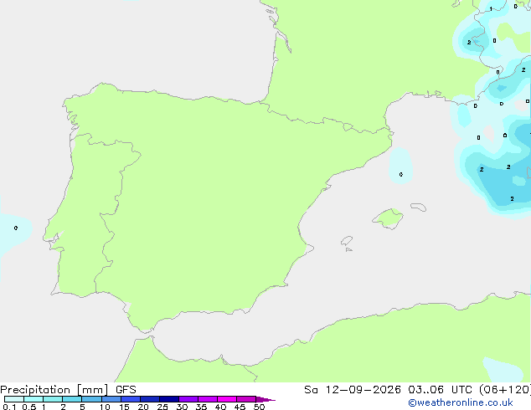The image size is (531, 410).
Task: Pick the 10–15 mm blue legend swatch
Action: (111, 399)
